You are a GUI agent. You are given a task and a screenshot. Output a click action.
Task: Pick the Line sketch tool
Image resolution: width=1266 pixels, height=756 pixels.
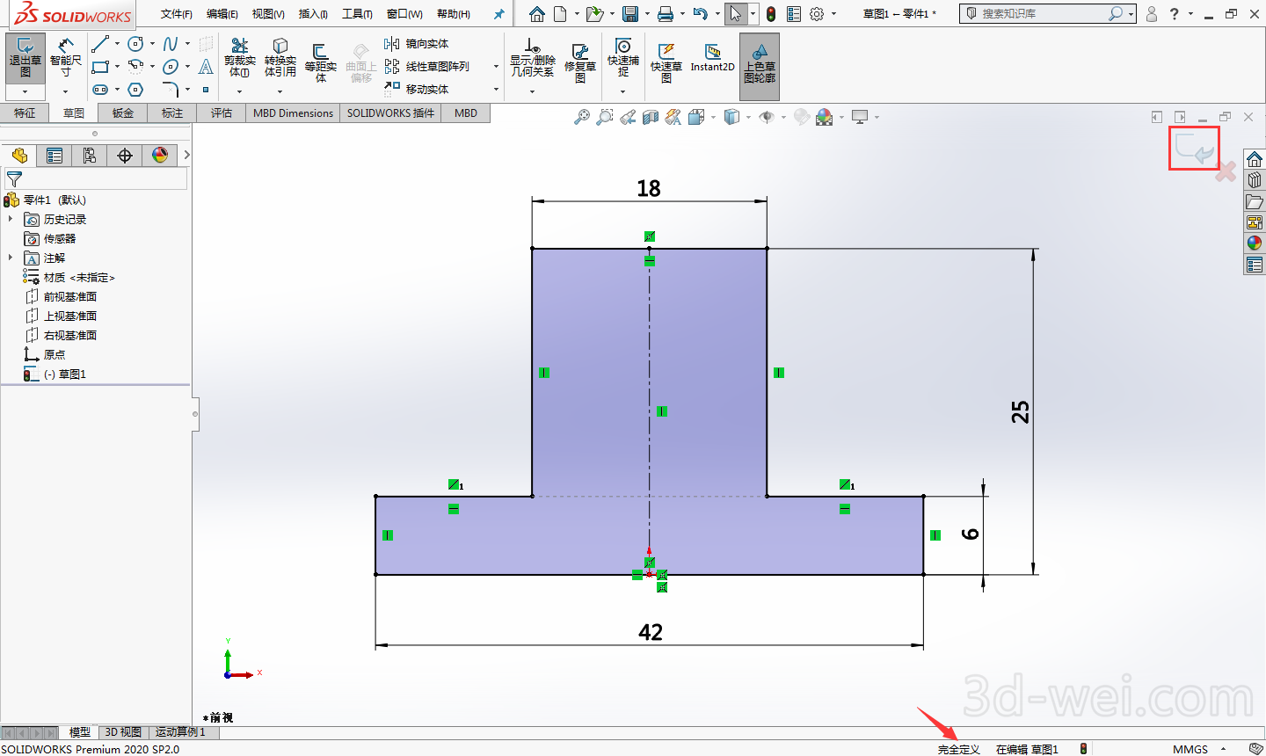[100, 44]
